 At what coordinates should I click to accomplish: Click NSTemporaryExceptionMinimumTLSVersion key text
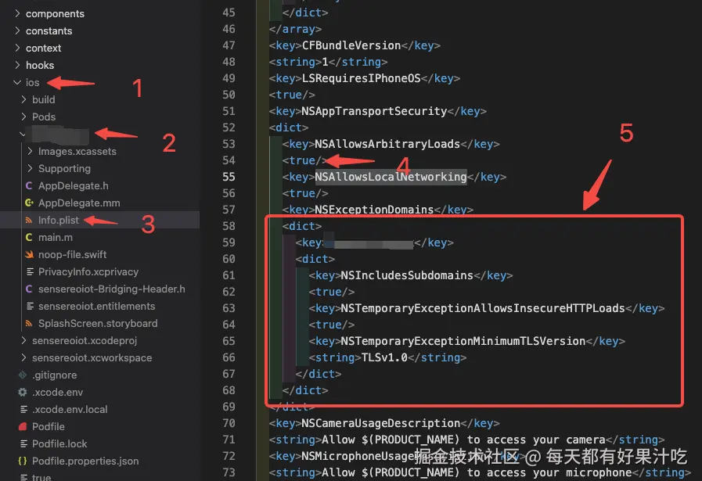pos(463,341)
